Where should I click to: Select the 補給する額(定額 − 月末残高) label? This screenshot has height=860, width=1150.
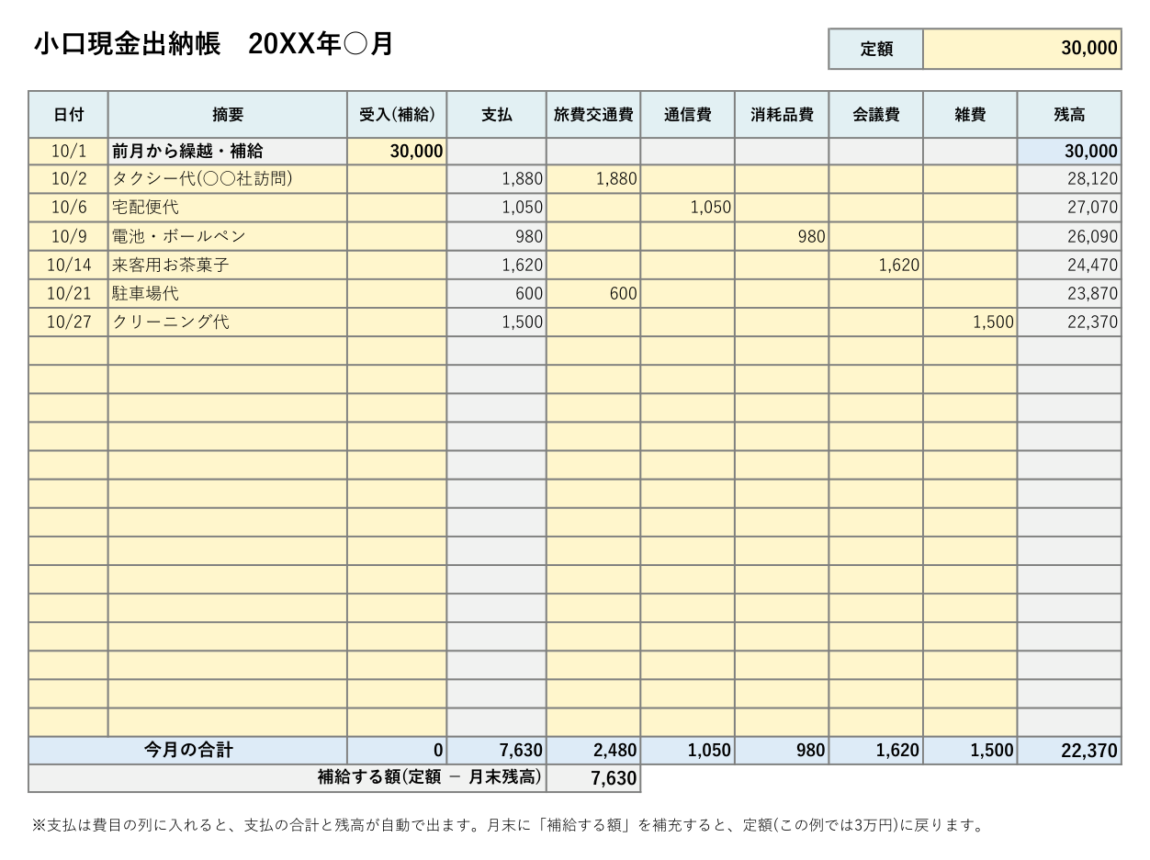[x=287, y=777]
